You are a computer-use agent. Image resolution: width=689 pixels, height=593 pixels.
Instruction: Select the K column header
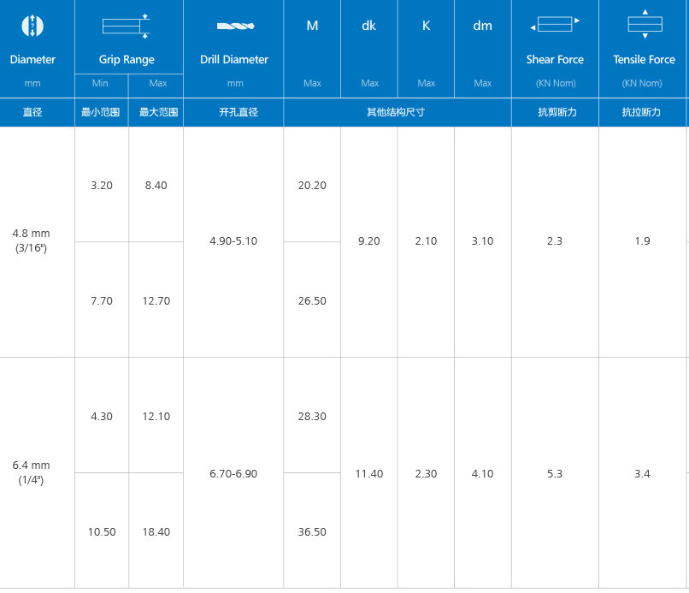426,26
